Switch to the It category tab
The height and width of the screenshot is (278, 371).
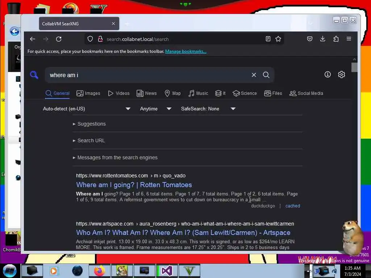pyautogui.click(x=220, y=93)
